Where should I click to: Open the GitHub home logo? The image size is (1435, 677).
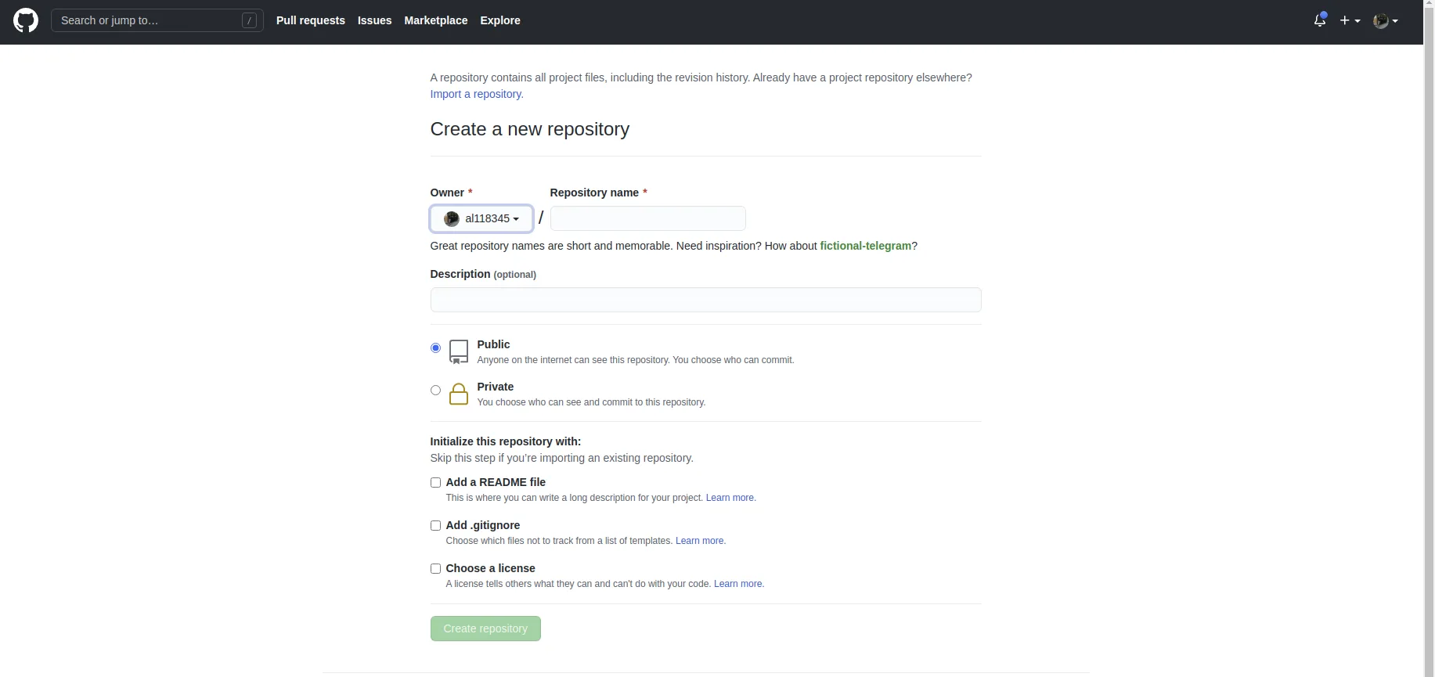(x=26, y=20)
